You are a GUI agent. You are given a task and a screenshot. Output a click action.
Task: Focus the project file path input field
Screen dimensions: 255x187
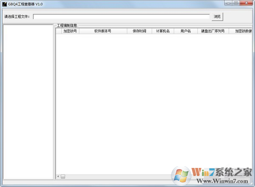[x=122, y=17]
